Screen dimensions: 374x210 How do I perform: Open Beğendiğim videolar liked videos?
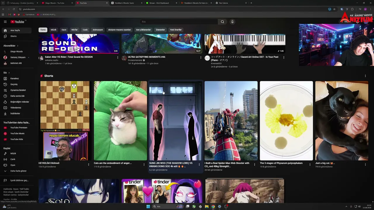(x=18, y=102)
